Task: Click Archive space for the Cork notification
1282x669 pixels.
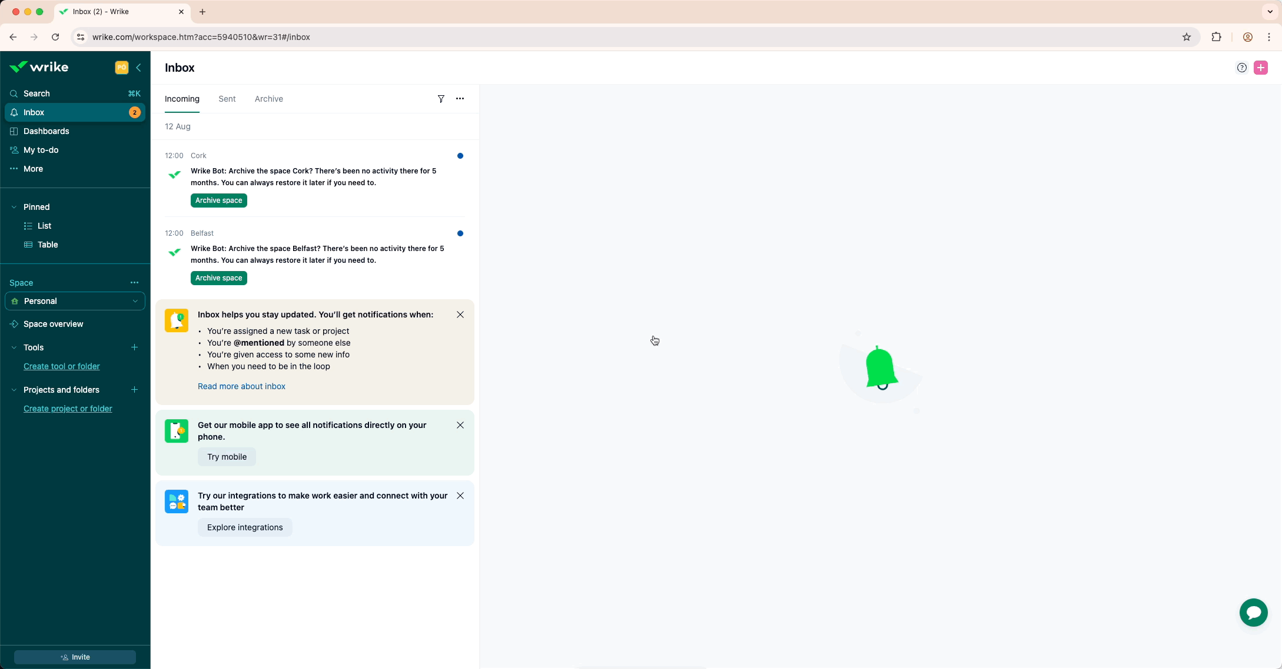Action: pyautogui.click(x=218, y=200)
